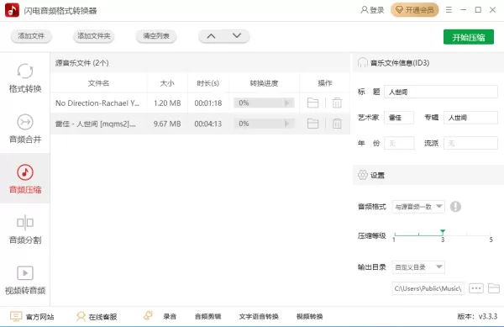Switch to 音频合并 audio merge mode
This screenshot has width=504, height=327.
[x=25, y=129]
